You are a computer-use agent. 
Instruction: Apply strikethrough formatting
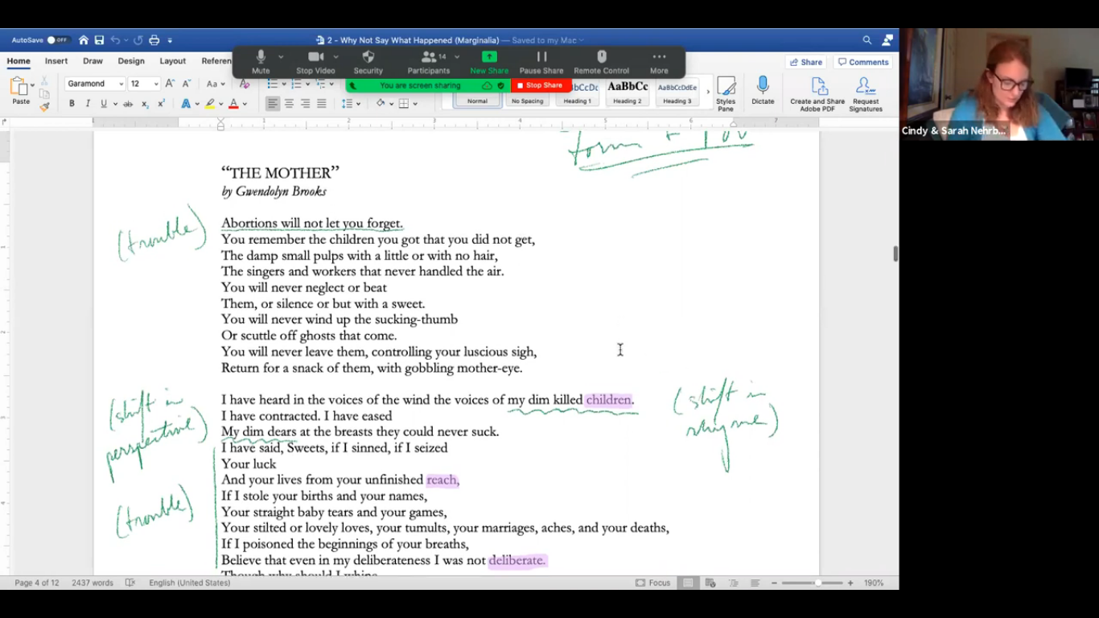(x=128, y=104)
